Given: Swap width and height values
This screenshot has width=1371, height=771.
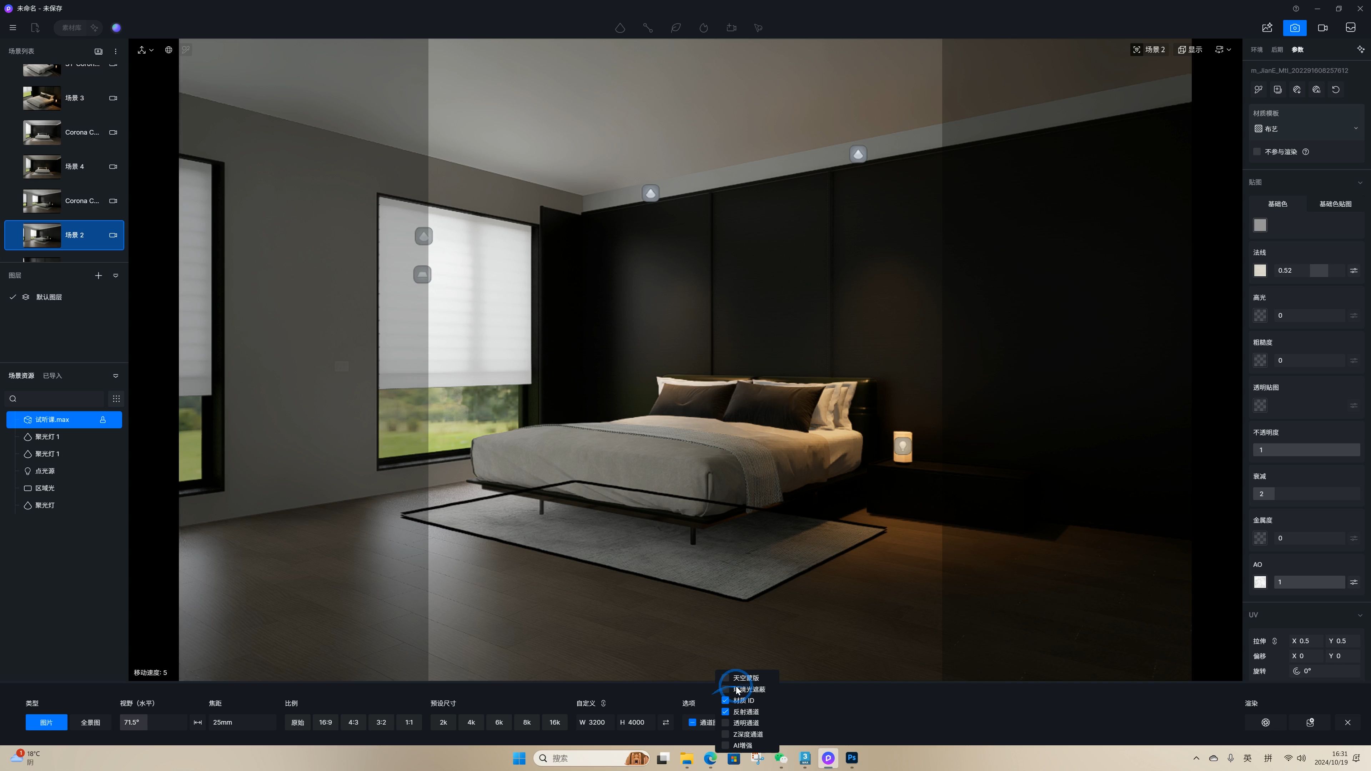Looking at the screenshot, I should [666, 722].
